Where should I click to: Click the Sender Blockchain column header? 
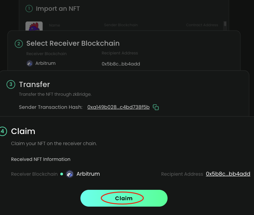tap(121, 25)
